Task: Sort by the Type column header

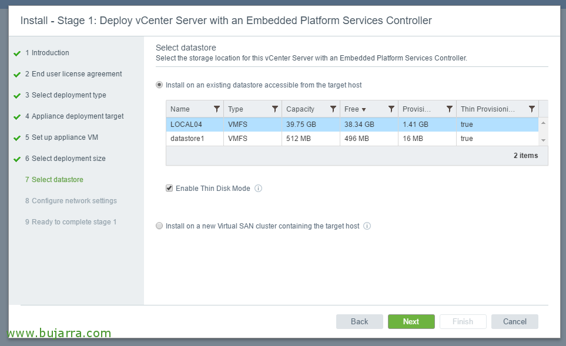Action: point(236,109)
